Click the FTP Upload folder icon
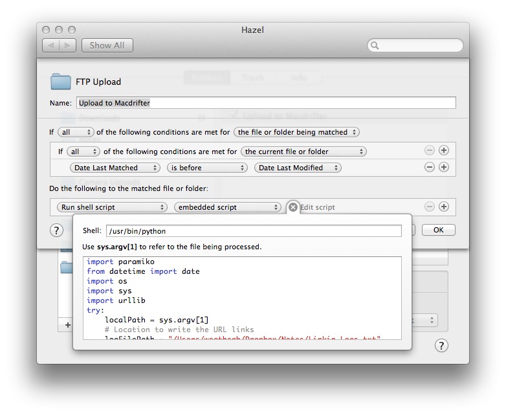 [x=60, y=82]
